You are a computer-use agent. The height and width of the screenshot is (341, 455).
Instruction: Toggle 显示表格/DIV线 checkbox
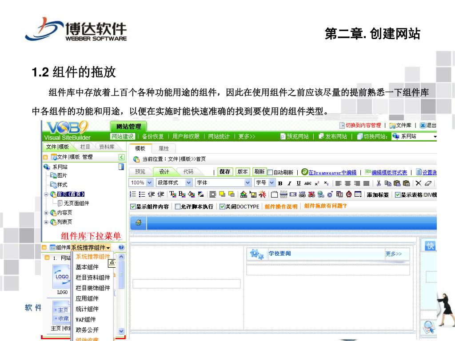tap(398, 195)
